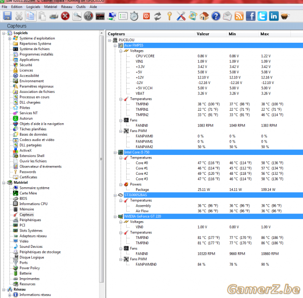Click the speedometer gauge toolbar icon
This screenshot has width=303, height=298.
click(x=88, y=16)
